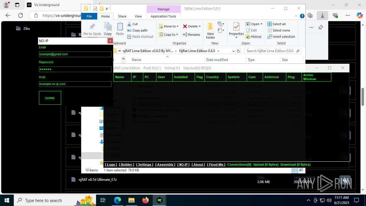Click the Antivirus column header in njRAT
366x206 pixels.
(x=274, y=77)
